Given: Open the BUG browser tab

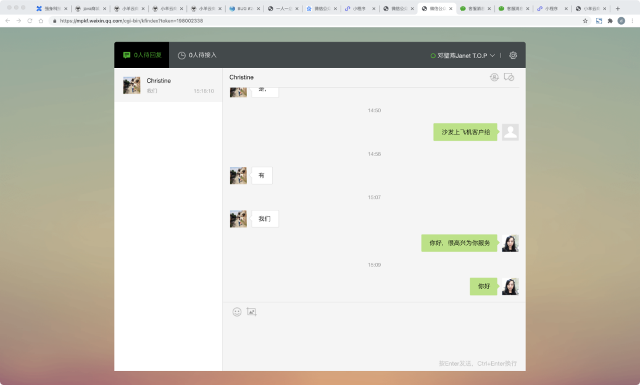Looking at the screenshot, I should click(x=244, y=9).
